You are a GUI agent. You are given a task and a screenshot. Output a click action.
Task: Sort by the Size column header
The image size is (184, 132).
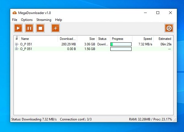(x=87, y=39)
